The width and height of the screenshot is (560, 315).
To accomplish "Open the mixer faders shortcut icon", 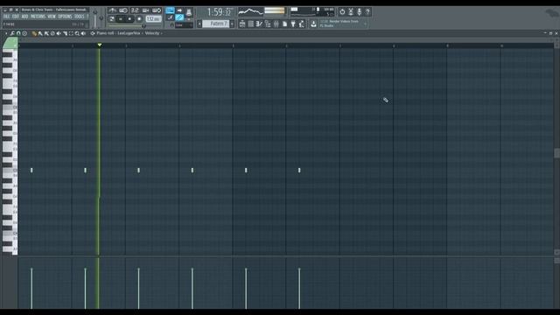I will pos(276,24).
